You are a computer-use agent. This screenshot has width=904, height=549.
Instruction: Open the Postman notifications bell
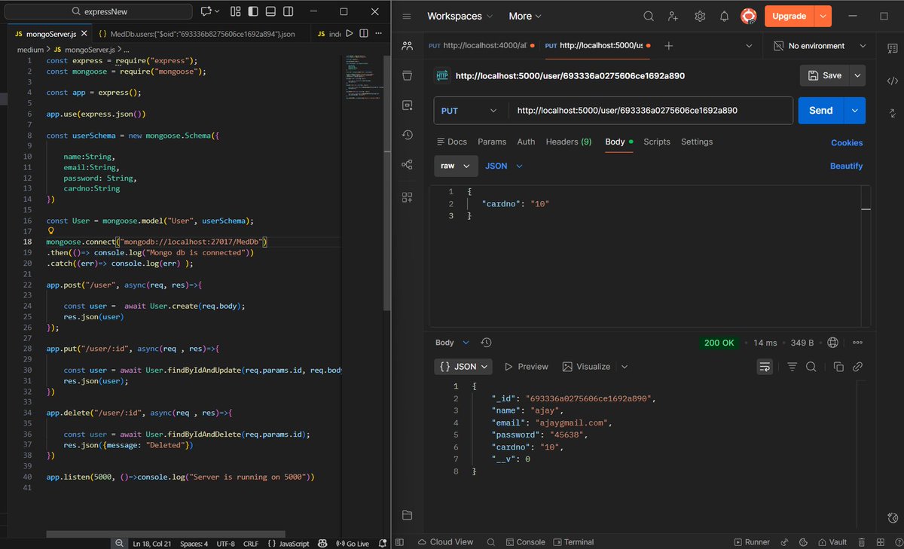(x=724, y=17)
